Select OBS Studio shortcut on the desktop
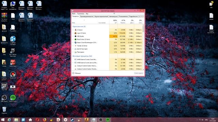Image resolution: width=218 pixels, height=122 pixels. click(x=4, y=99)
